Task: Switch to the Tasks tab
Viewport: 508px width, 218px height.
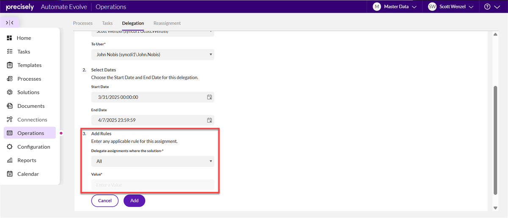Action: click(108, 23)
